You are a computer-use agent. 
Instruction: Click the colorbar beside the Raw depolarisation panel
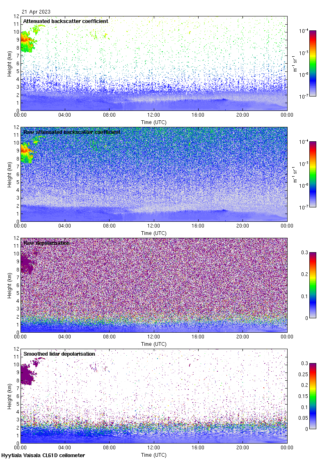point(313,285)
